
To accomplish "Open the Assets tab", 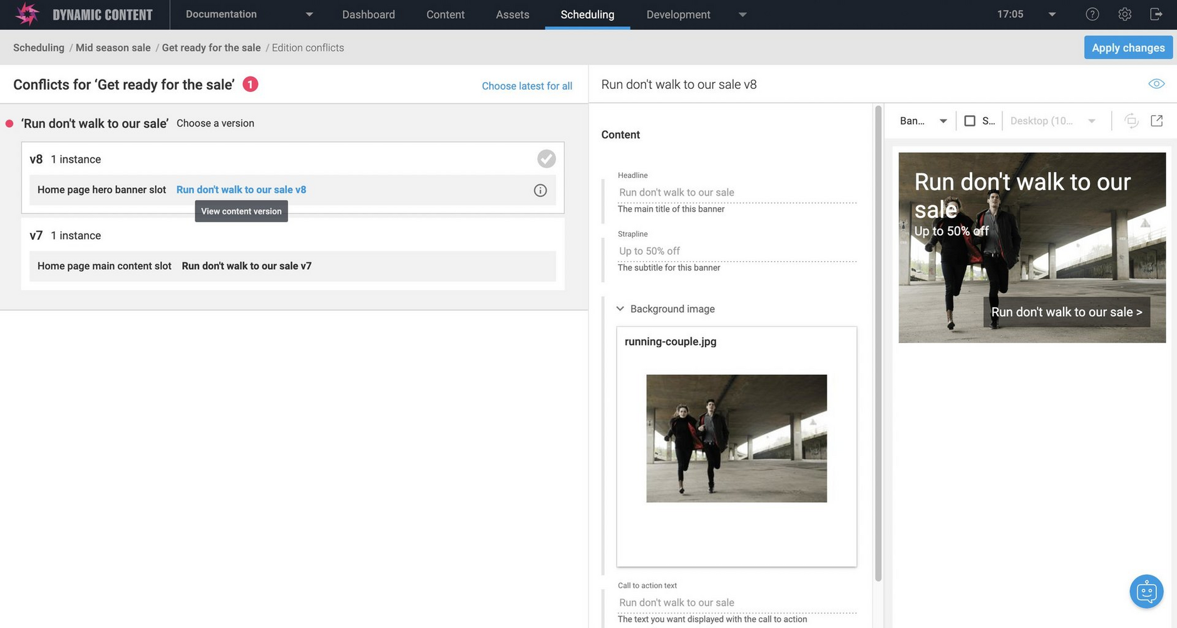I will tap(512, 14).
